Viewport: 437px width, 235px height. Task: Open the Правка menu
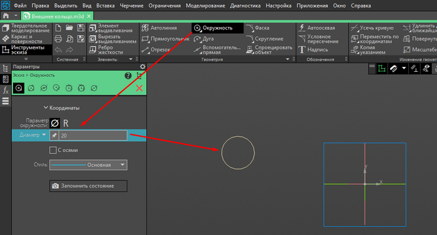click(x=40, y=6)
